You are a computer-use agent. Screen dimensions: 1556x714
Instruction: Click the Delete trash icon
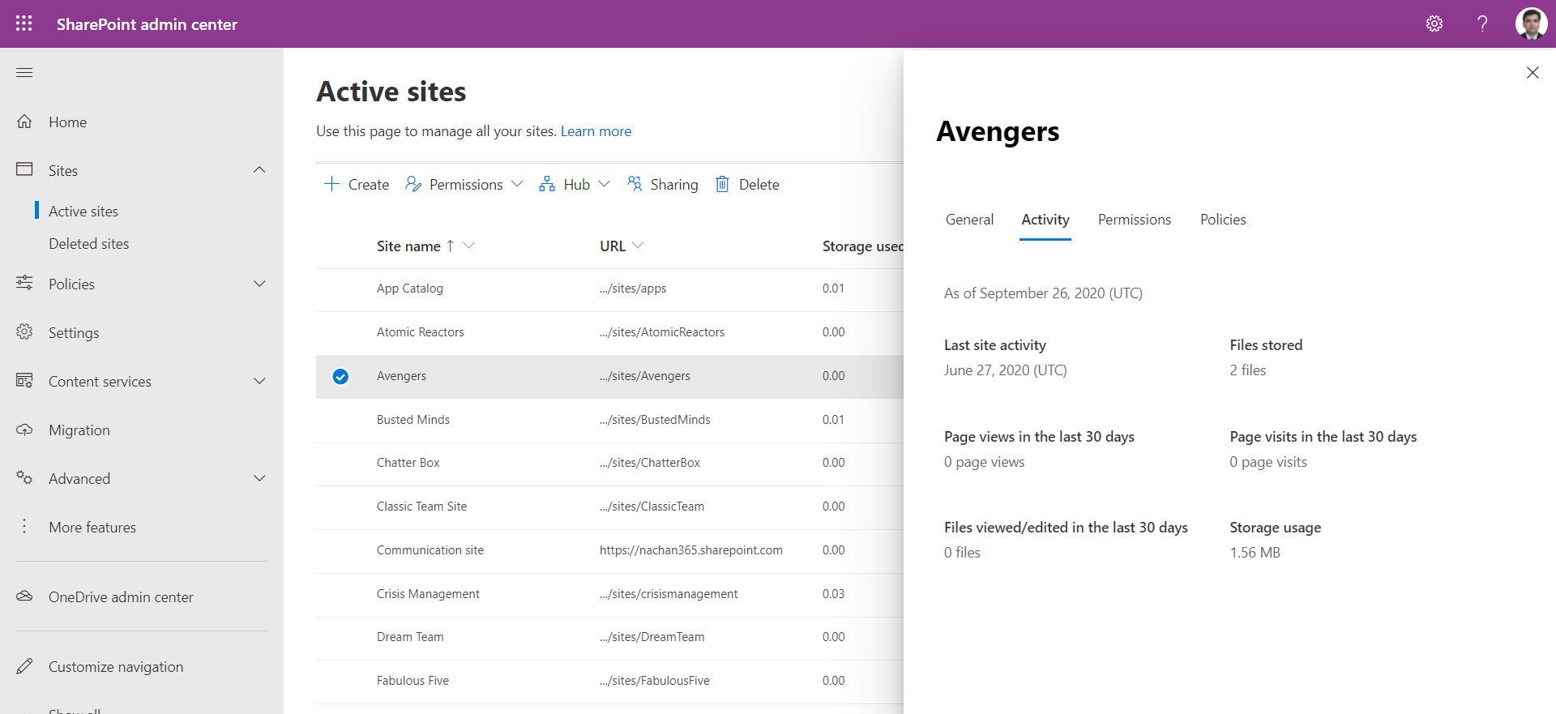[722, 185]
